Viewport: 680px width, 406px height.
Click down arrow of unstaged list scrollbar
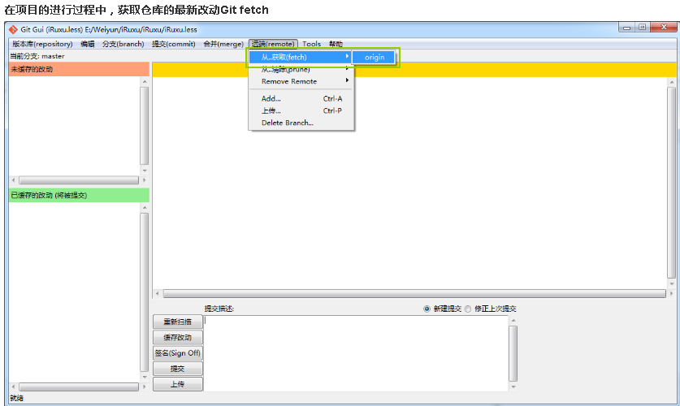click(x=145, y=171)
